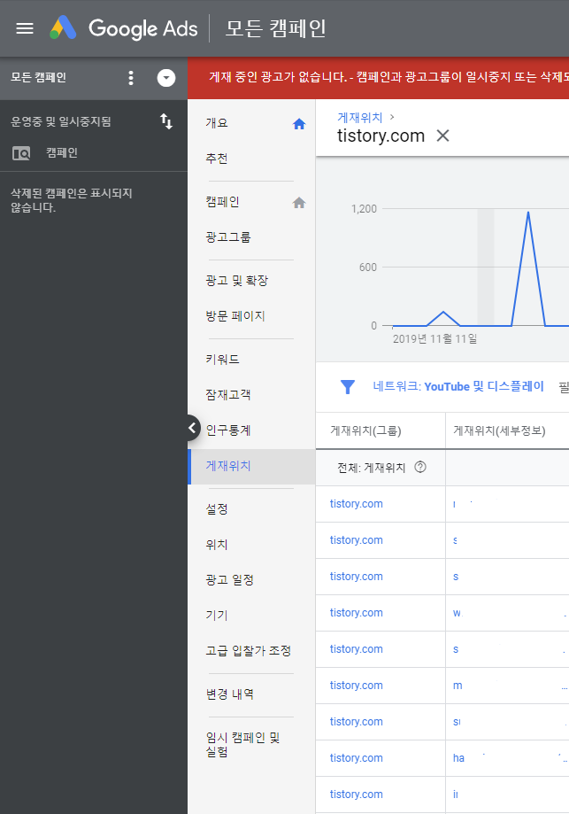Screen dimensions: 569x814
Task: Go to 잠재고객 page
Action: coord(227,395)
